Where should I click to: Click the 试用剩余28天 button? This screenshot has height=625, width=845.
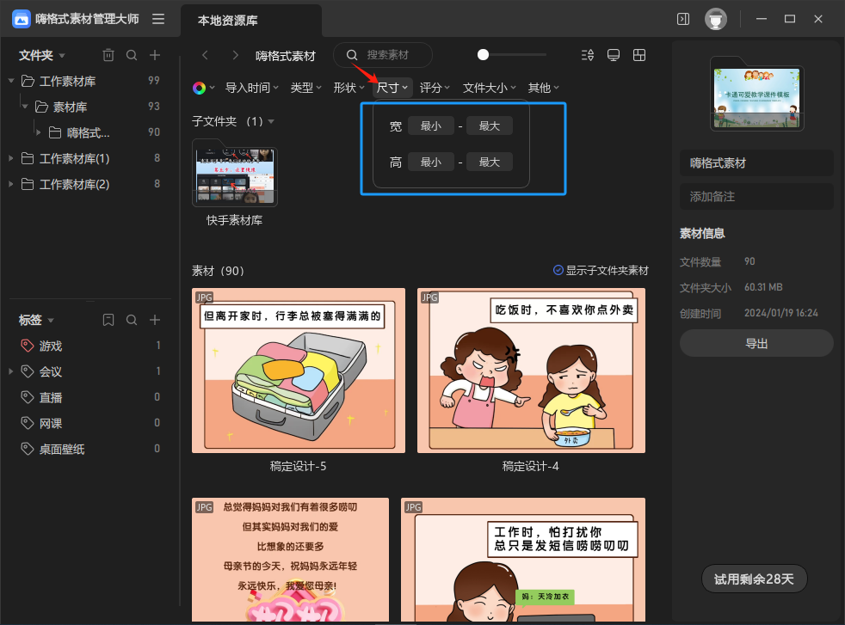pyautogui.click(x=754, y=579)
